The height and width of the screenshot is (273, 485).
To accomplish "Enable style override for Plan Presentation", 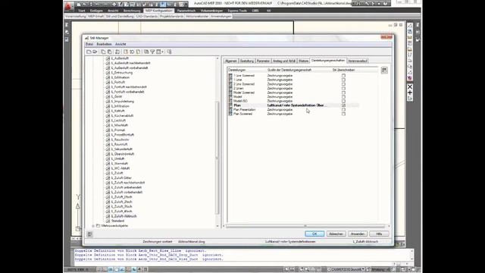I will pyautogui.click(x=343, y=109).
